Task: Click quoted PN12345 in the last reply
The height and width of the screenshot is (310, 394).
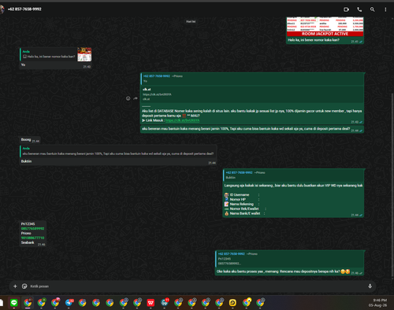Action: 289,259
